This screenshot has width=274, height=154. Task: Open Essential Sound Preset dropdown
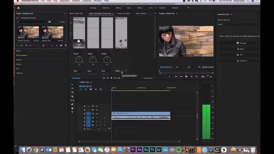238,24
